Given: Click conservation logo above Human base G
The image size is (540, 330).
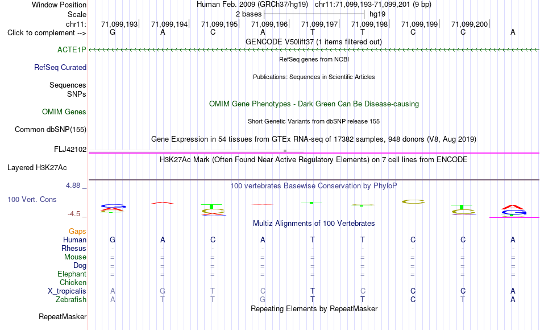Looking at the screenshot, I should 113,208.
